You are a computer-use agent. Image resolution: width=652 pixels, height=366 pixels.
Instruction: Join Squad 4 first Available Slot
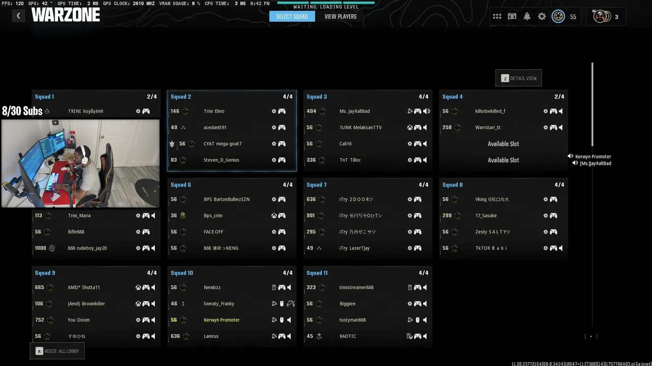point(503,144)
